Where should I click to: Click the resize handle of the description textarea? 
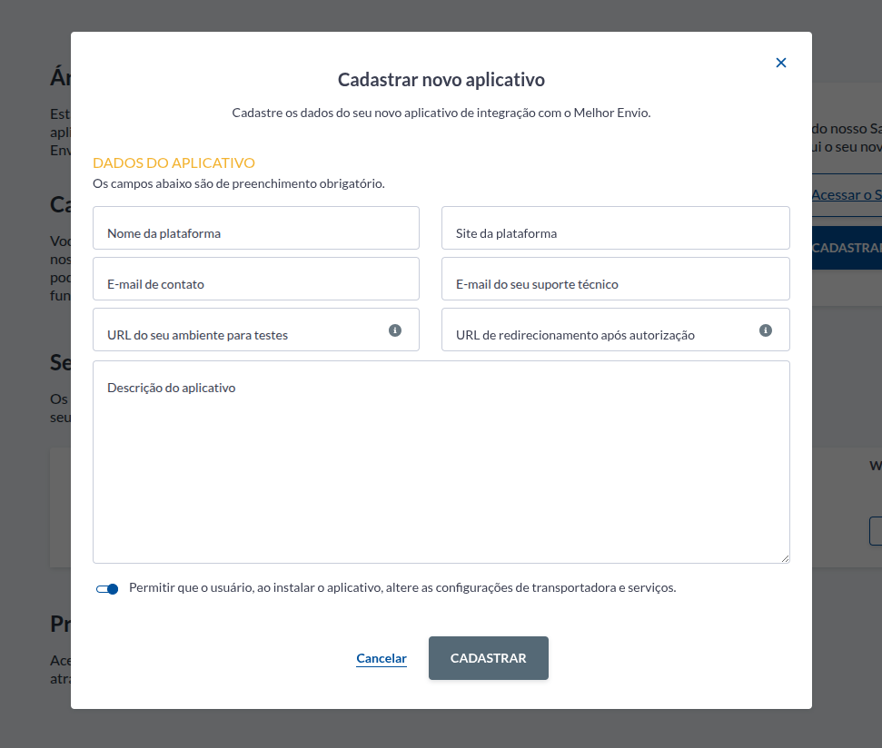(785, 557)
